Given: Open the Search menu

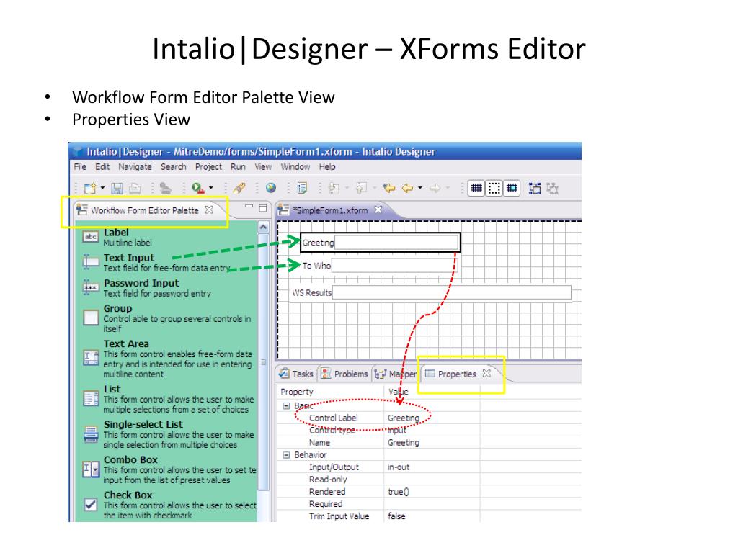Looking at the screenshot, I should point(173,167).
